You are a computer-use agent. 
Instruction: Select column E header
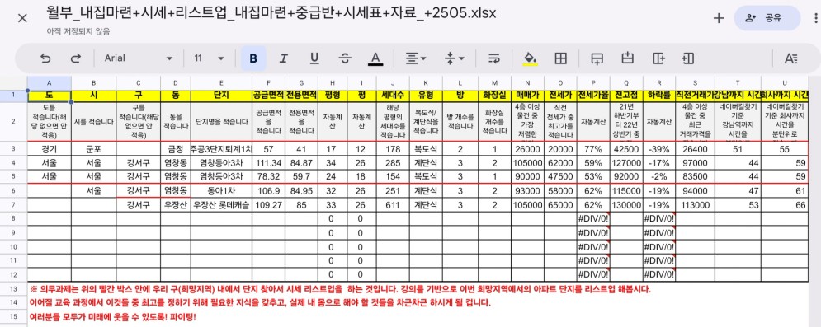(x=221, y=82)
